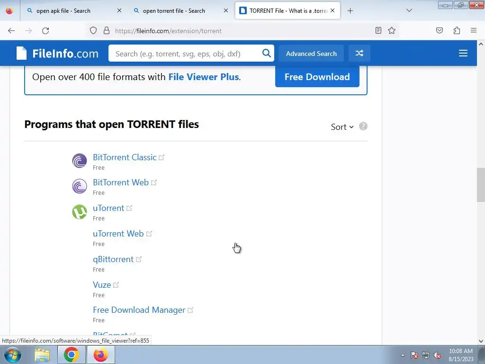
Task: Open the BitTorrent Classic link
Action: coord(125,157)
